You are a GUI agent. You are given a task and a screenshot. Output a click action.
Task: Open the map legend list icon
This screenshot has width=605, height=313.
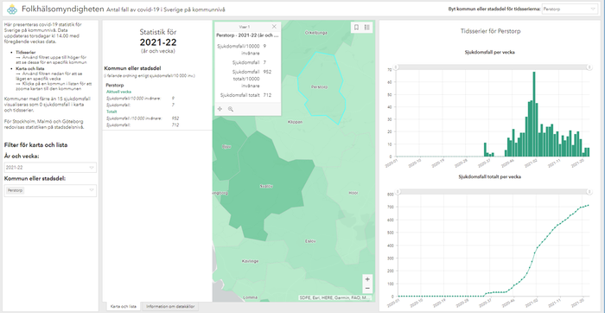tap(367, 28)
